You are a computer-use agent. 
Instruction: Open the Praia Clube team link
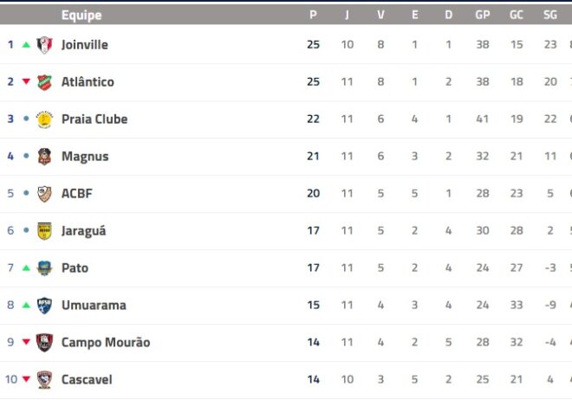pyautogui.click(x=94, y=119)
